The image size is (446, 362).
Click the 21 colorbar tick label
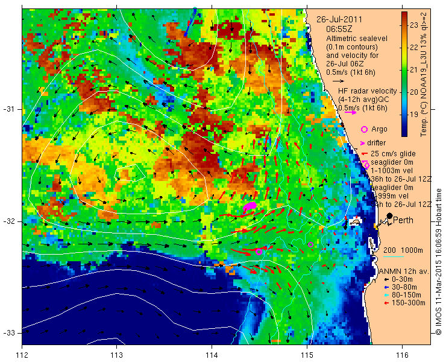click(414, 70)
